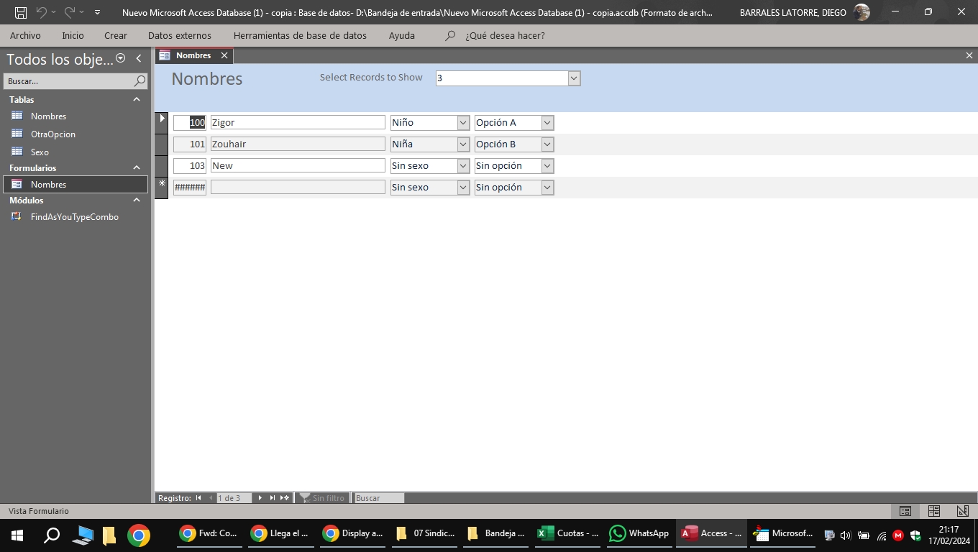The image size is (978, 552).
Task: Collapse the Tablas group
Action: click(137, 99)
